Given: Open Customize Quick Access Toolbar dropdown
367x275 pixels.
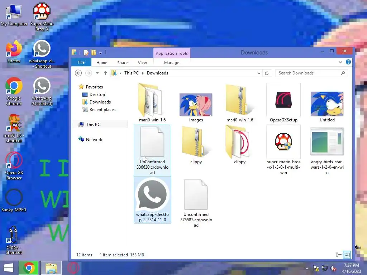Looking at the screenshot, I should [x=100, y=53].
